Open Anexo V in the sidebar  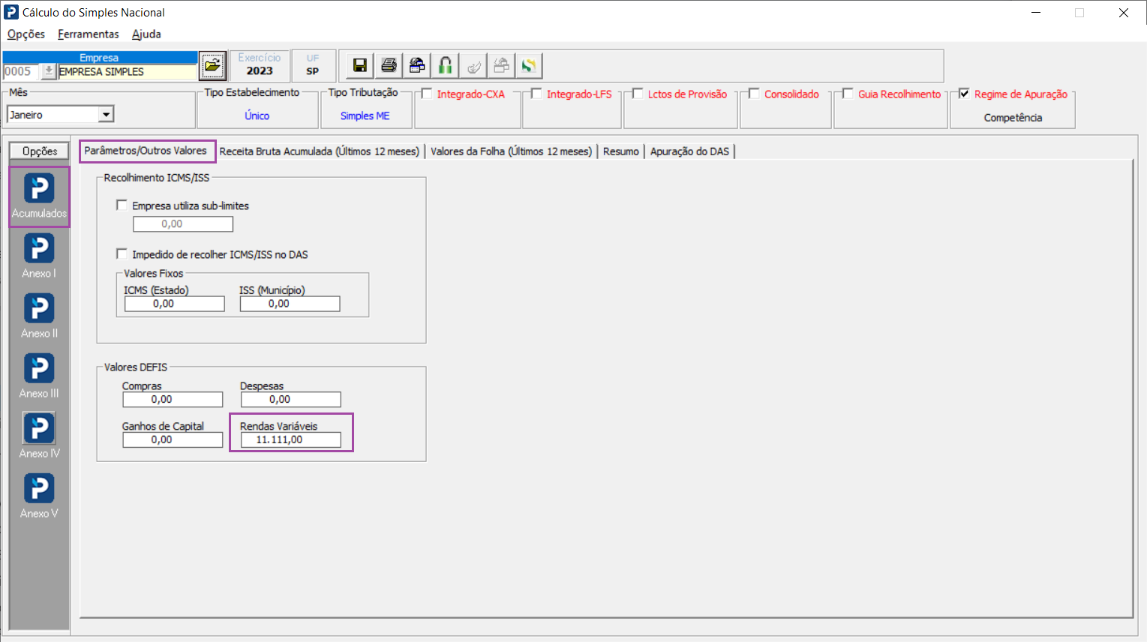tap(39, 496)
